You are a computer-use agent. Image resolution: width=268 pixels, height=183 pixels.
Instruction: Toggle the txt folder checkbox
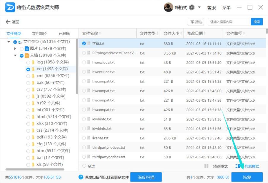(28, 69)
